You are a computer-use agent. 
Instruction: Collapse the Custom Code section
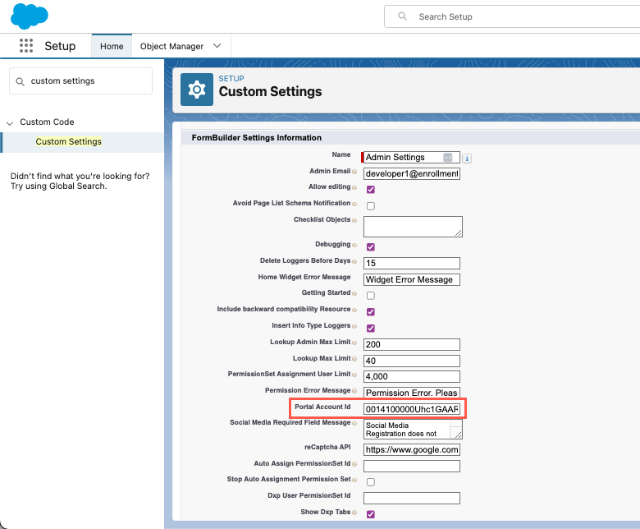[x=10, y=122]
